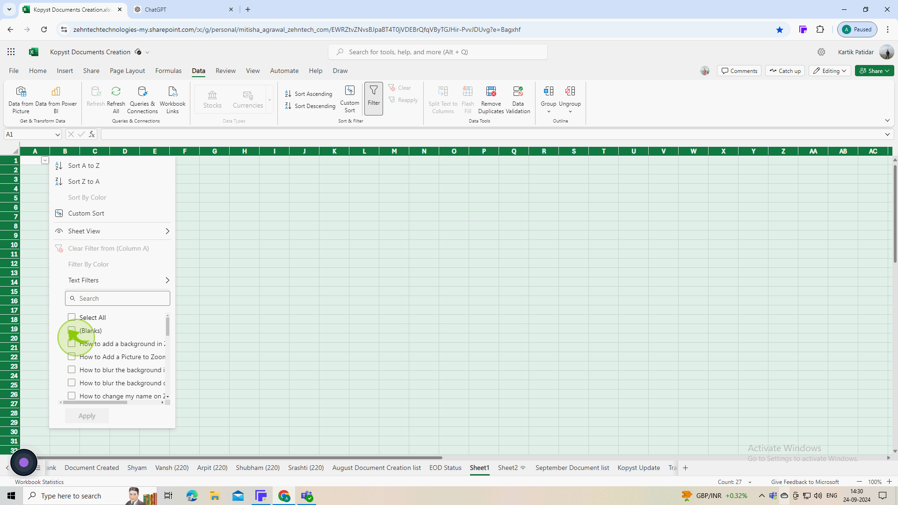The height and width of the screenshot is (505, 898).
Task: Open the Name Box dropdown
Action: point(58,135)
